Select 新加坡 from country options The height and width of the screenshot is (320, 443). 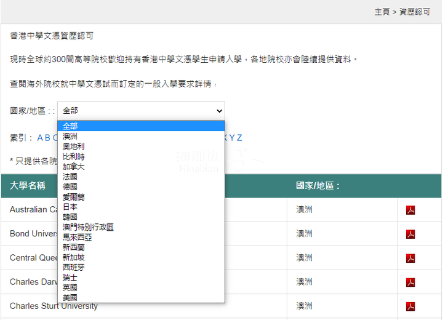point(142,257)
